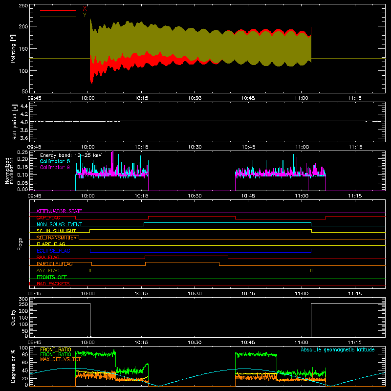This screenshot has width=391, height=391.
Task: Select the 'Energy band: 12-25 keV' annotation
Action: (71, 155)
